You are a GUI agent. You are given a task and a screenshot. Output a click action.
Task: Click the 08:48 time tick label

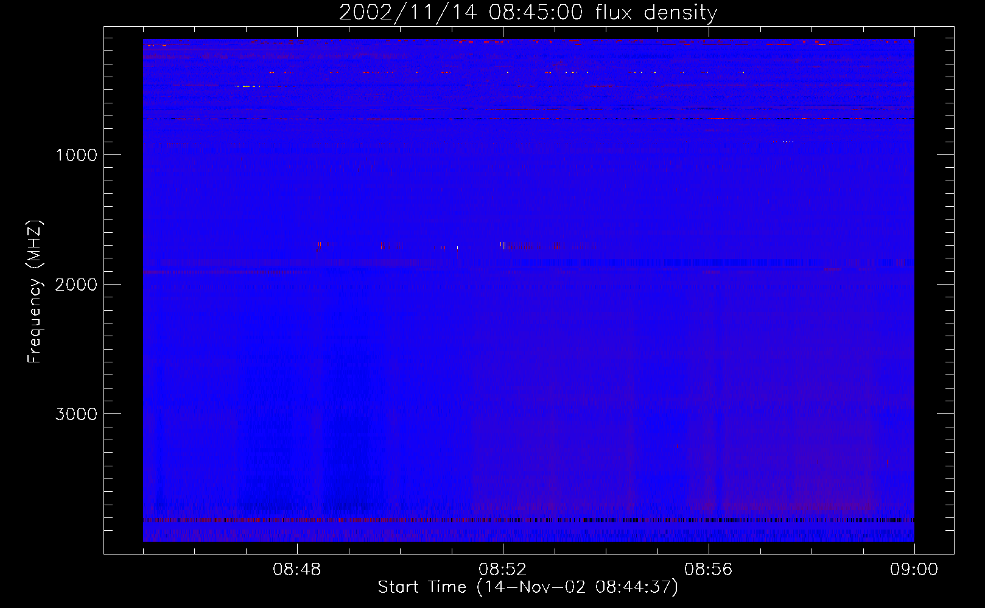click(297, 570)
